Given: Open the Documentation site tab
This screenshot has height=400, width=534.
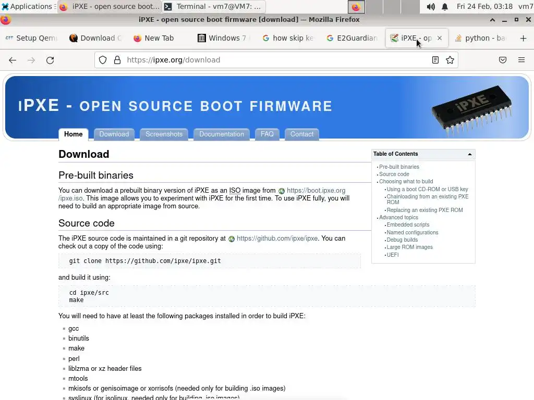Looking at the screenshot, I should pyautogui.click(x=221, y=134).
